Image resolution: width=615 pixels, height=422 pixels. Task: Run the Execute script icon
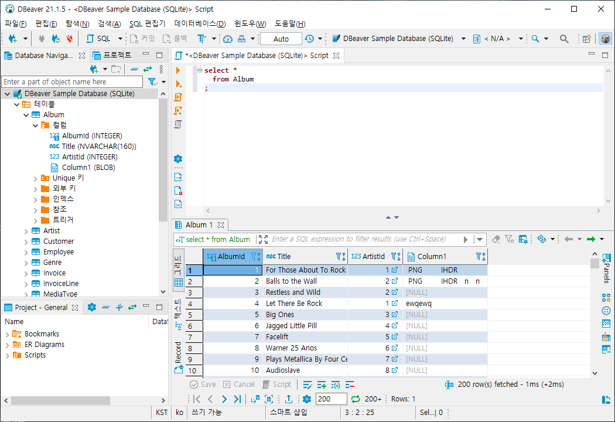[178, 97]
